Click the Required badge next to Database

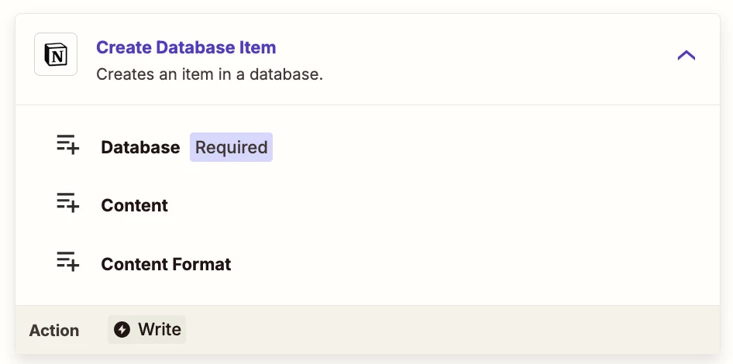tap(231, 147)
